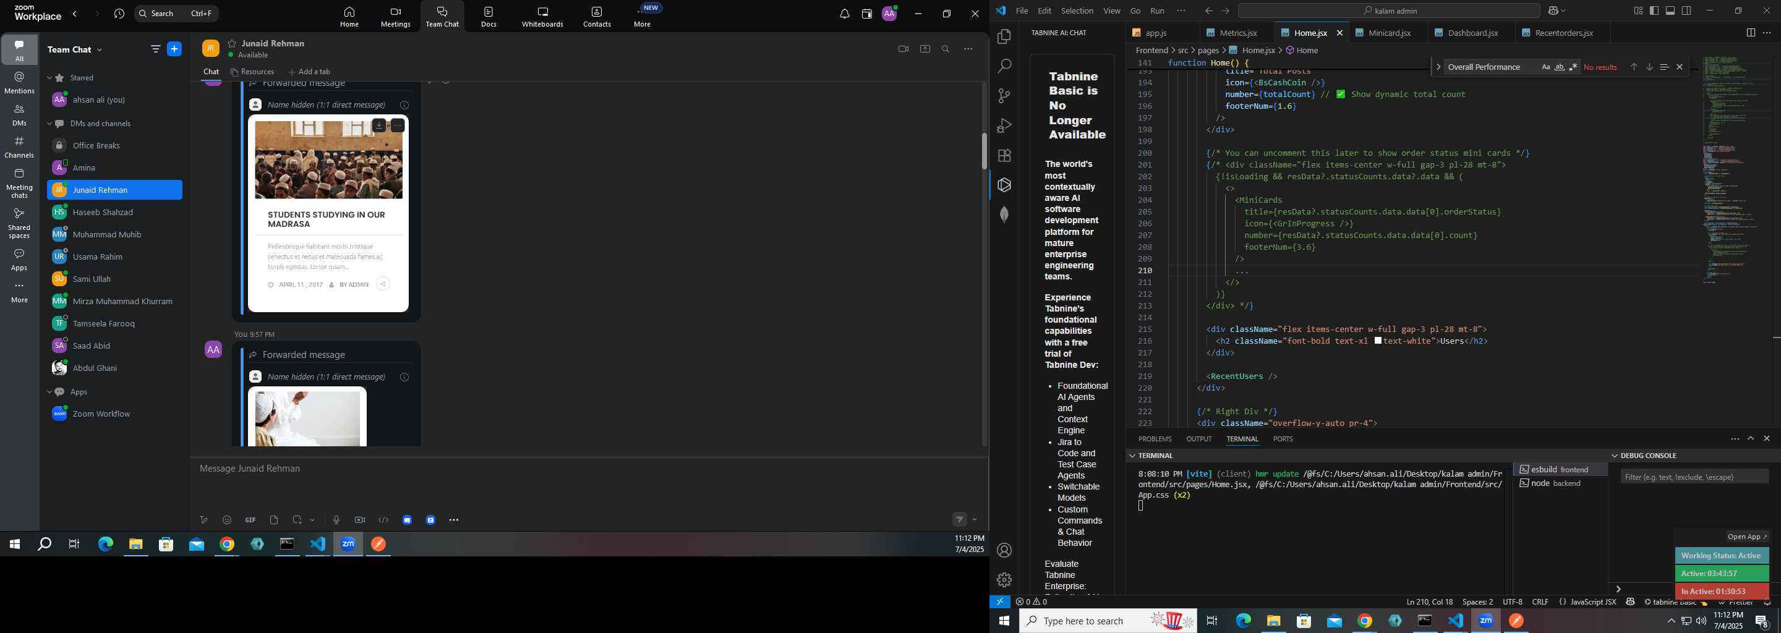Screen dimensions: 1781x633
Task: Start audio message with microphone icon
Action: [336, 520]
